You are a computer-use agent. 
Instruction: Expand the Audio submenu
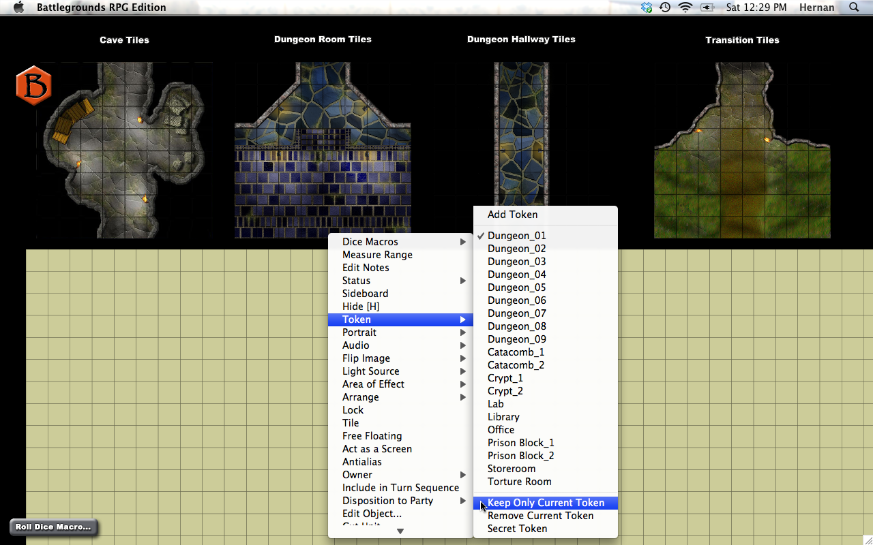(x=400, y=345)
